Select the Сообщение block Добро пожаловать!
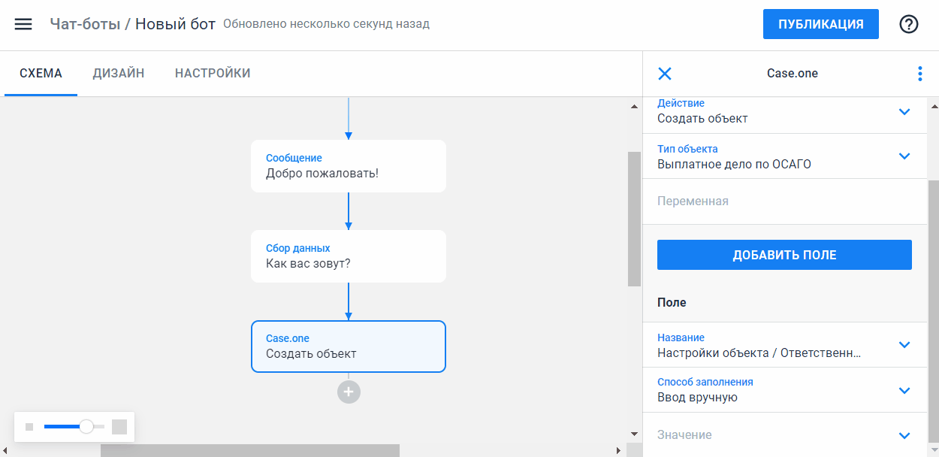This screenshot has height=457, width=939. pyautogui.click(x=349, y=166)
